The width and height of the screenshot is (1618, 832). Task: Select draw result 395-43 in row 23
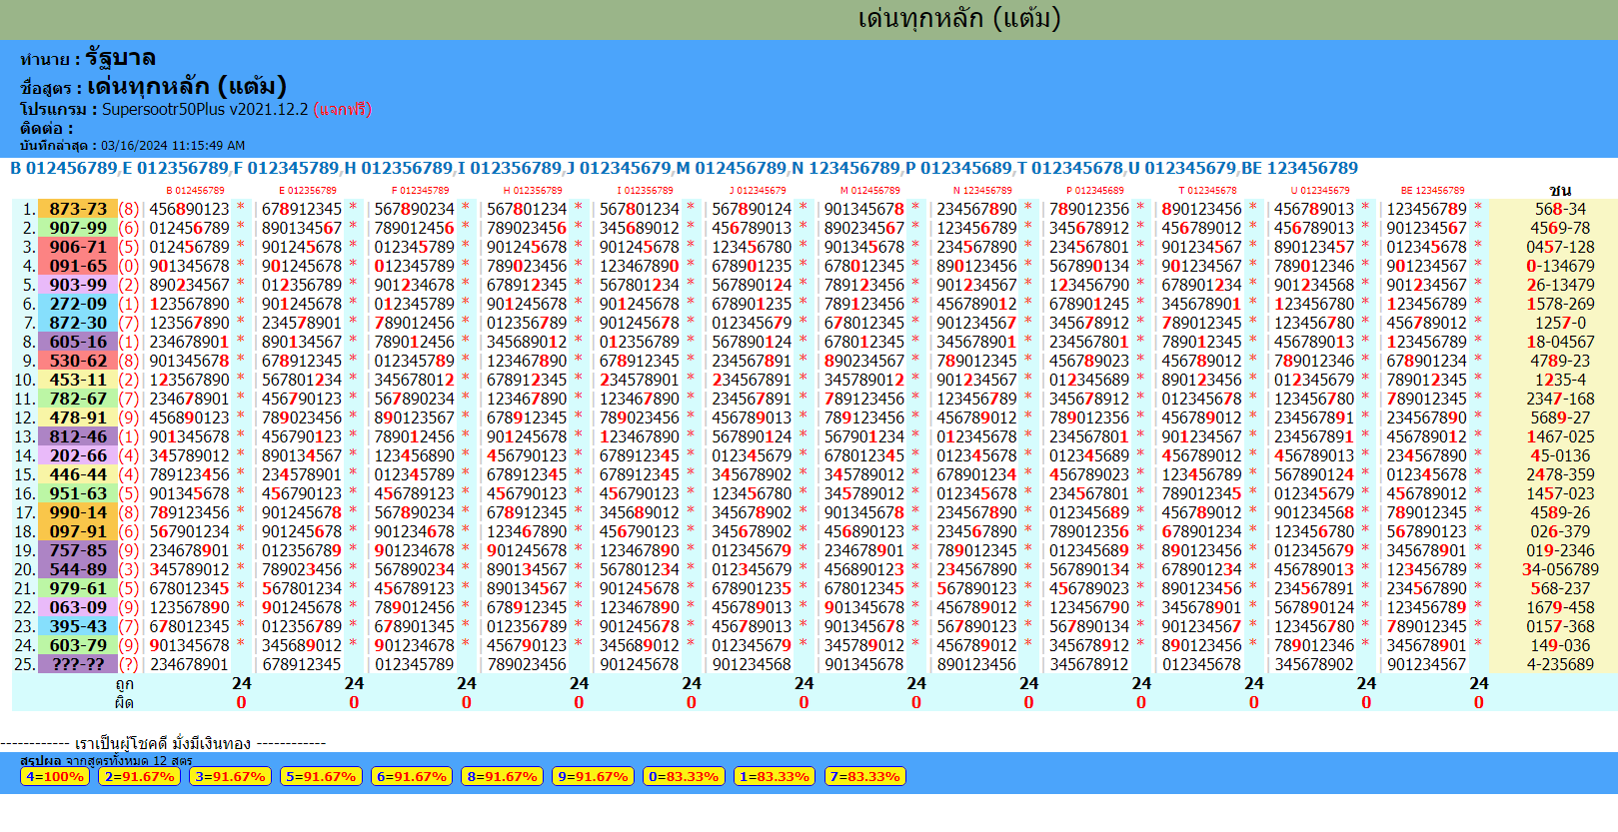78,626
